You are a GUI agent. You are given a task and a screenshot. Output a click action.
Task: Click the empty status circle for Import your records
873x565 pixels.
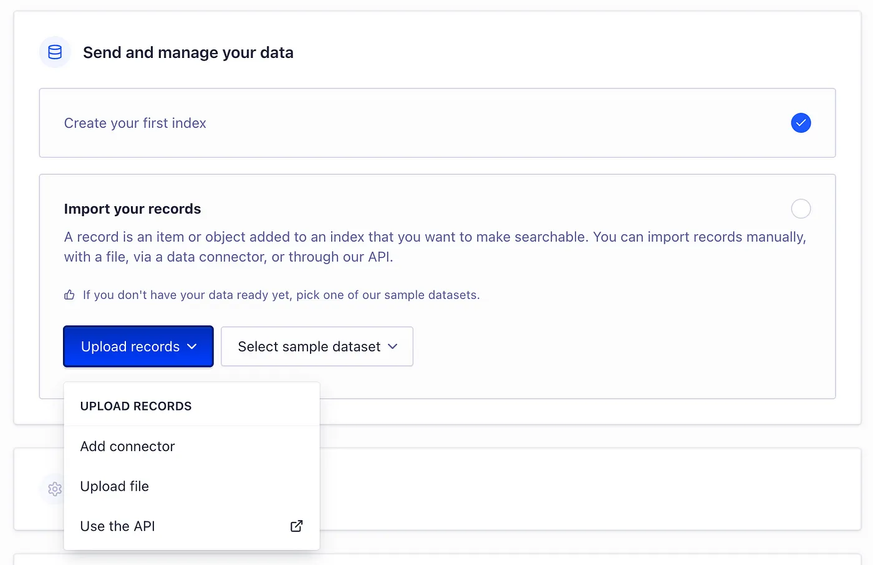[801, 209]
